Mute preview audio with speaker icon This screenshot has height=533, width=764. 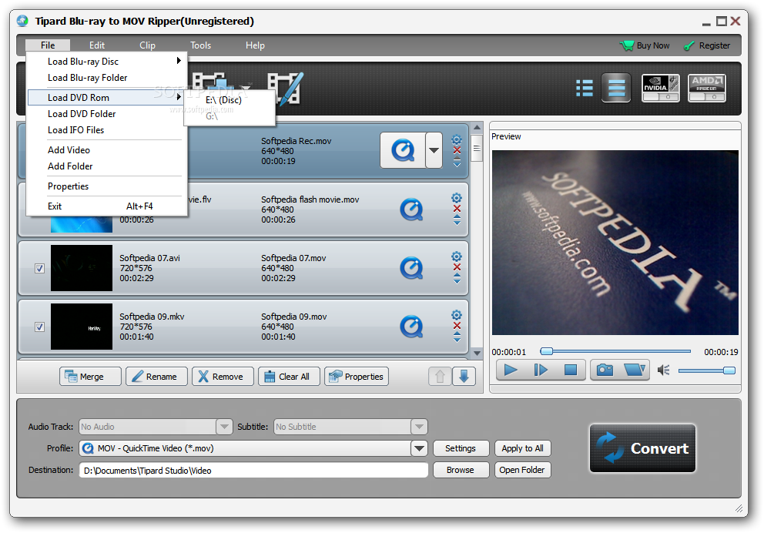[663, 370]
